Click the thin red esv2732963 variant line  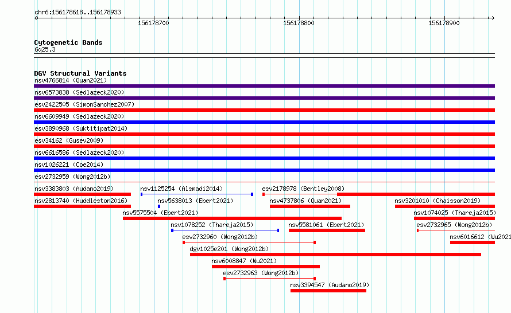coord(269,279)
